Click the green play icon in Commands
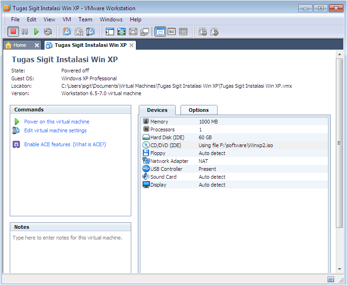This screenshot has width=347, height=285. coord(17,122)
